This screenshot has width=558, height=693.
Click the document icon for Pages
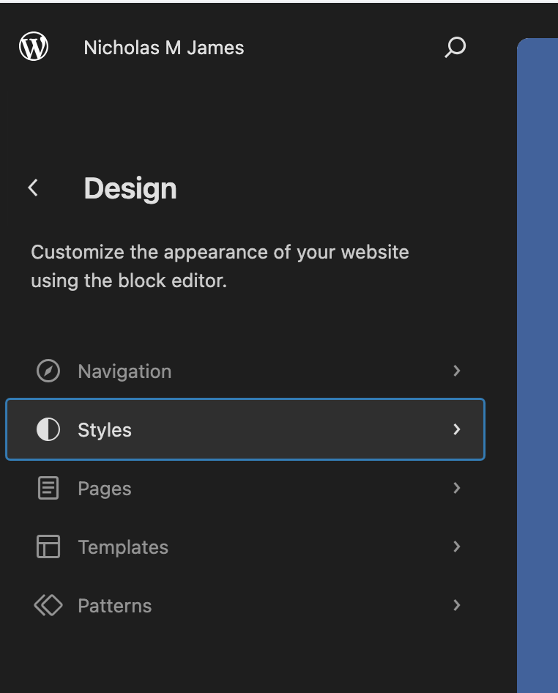(x=48, y=489)
